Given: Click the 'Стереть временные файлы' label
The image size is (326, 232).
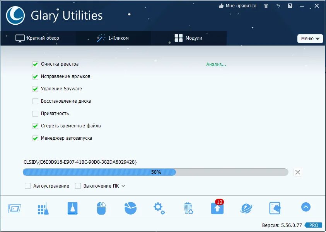Looking at the screenshot, I should click(71, 126).
